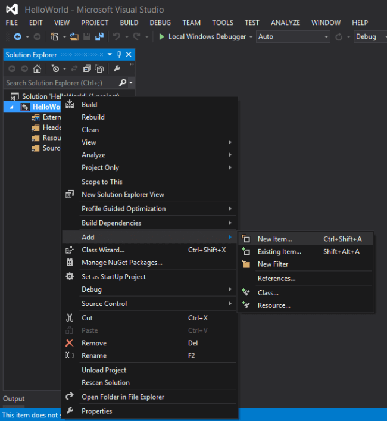The image size is (387, 421).
Task: Pin the Solution Explorer panel with Auto Hide
Action: click(119, 55)
